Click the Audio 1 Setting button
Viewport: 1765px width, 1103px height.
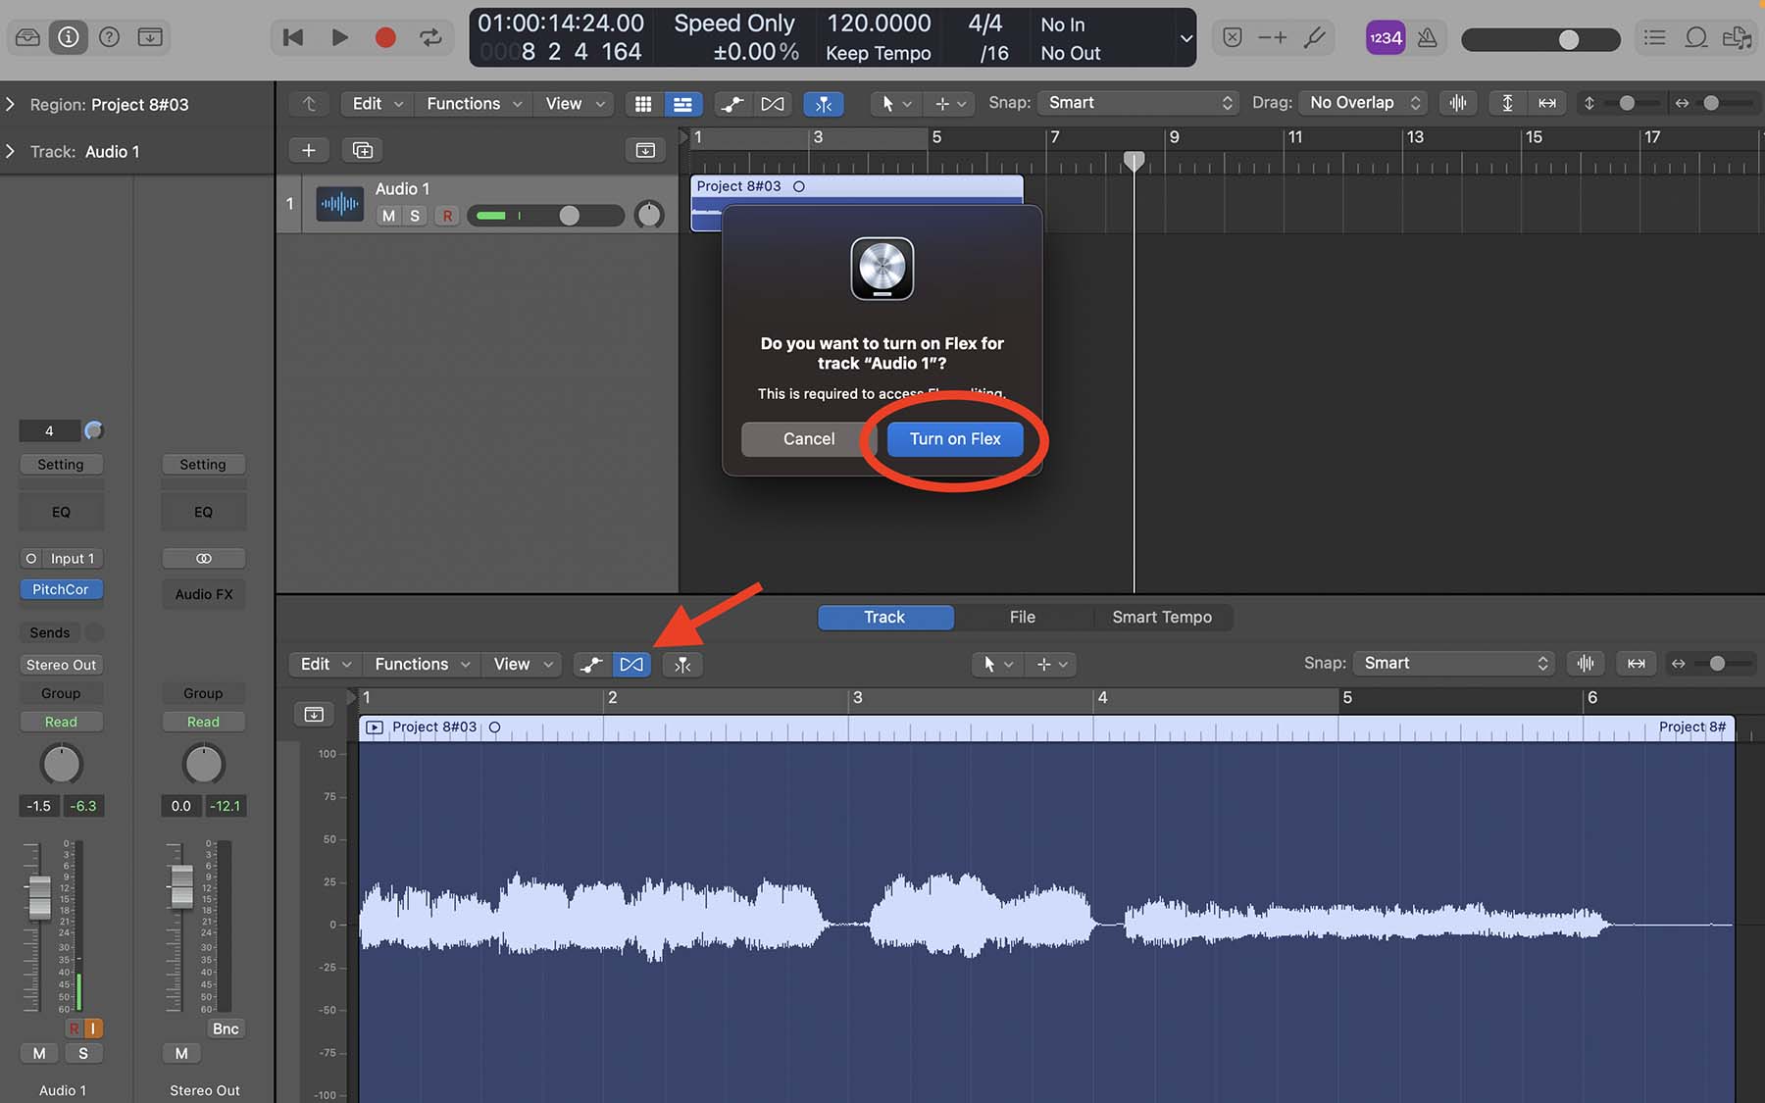click(x=61, y=465)
